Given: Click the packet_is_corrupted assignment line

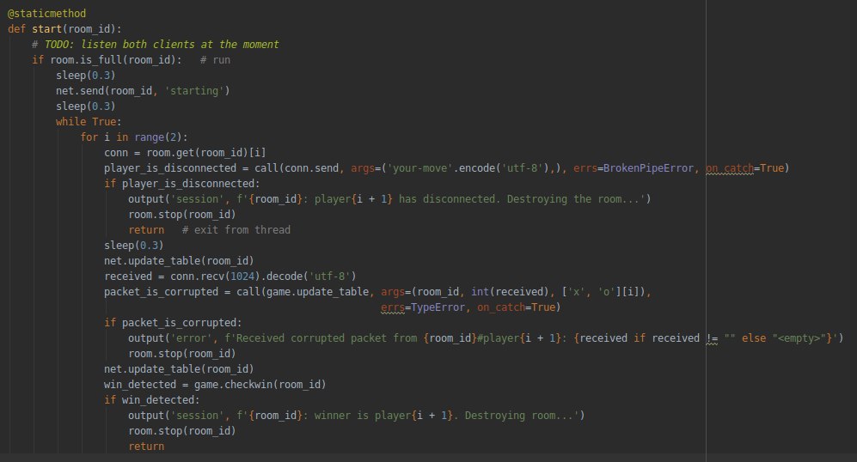Looking at the screenshot, I should (377, 292).
